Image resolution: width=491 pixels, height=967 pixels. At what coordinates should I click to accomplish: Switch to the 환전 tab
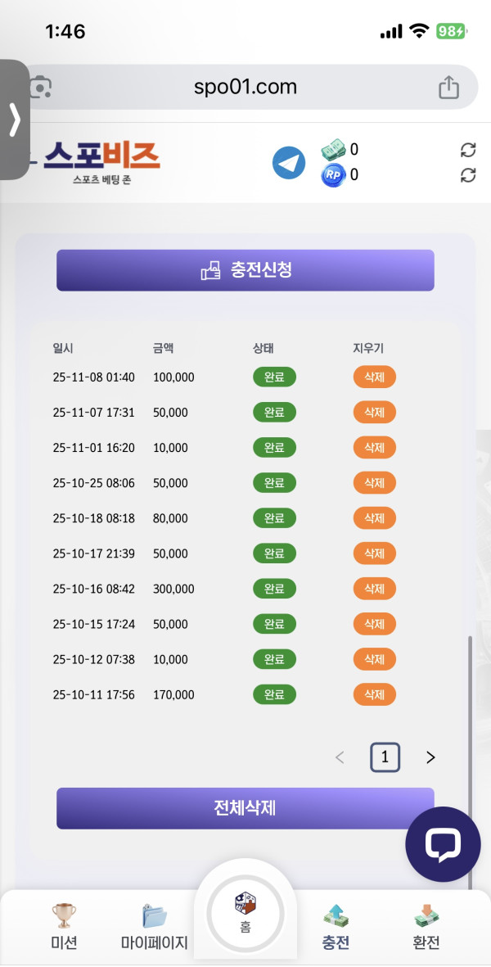[426, 925]
